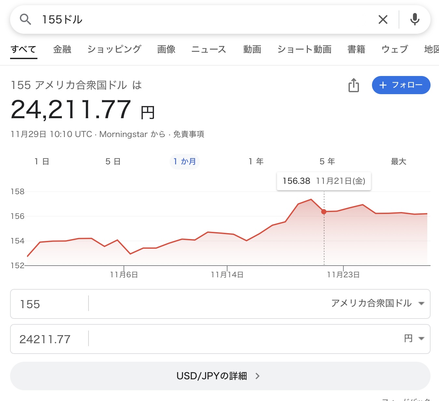Image resolution: width=439 pixels, height=401 pixels.
Task: Click the search magnifier icon
Action: (x=25, y=19)
